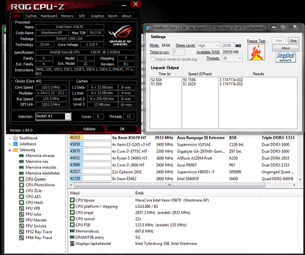Click the CPU Hash benchmark icon

[x=22, y=202]
